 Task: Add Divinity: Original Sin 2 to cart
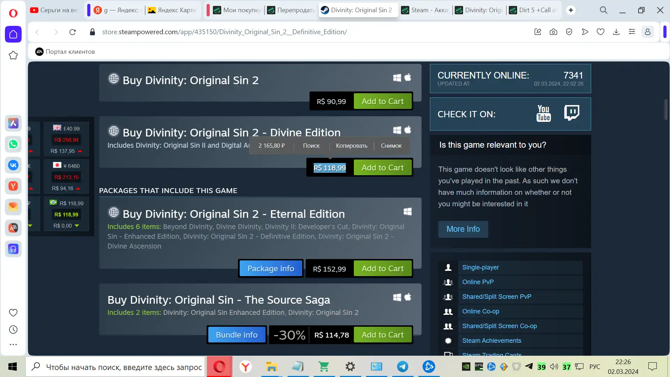383,101
